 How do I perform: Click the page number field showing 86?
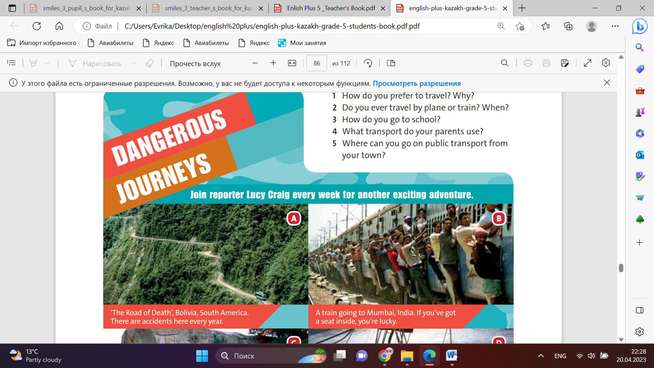(x=316, y=63)
